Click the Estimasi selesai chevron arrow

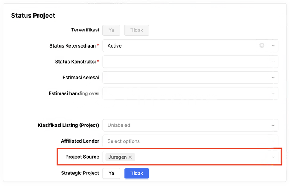(x=273, y=77)
